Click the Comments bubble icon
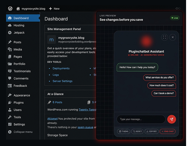 click(10, 78)
